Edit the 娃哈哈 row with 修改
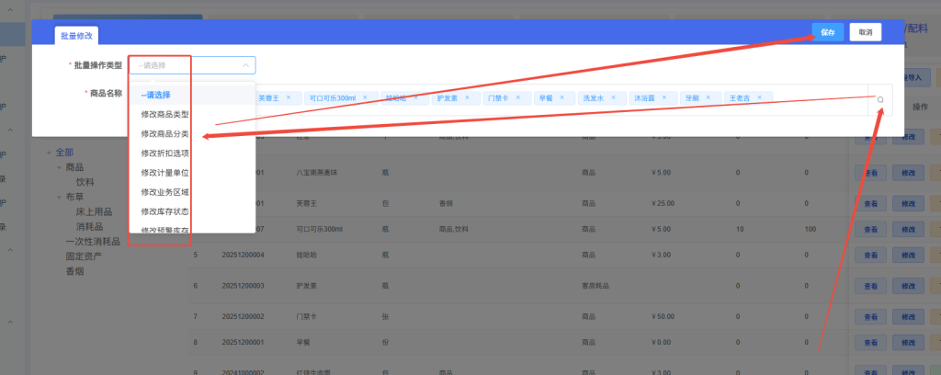 pos(908,255)
